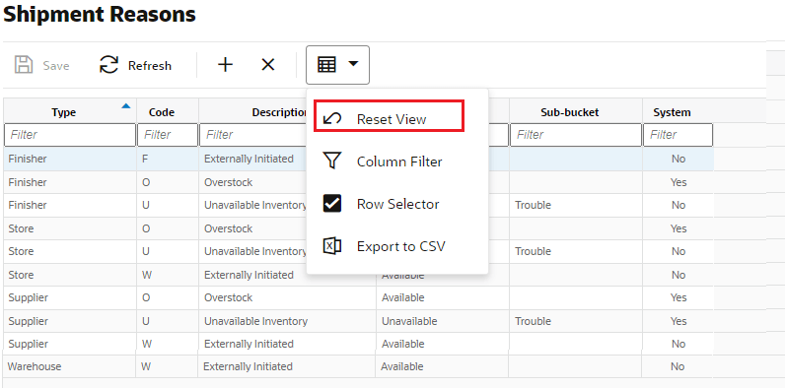The image size is (785, 388).
Task: Toggle the Row Selector checkbox
Action: pos(332,204)
